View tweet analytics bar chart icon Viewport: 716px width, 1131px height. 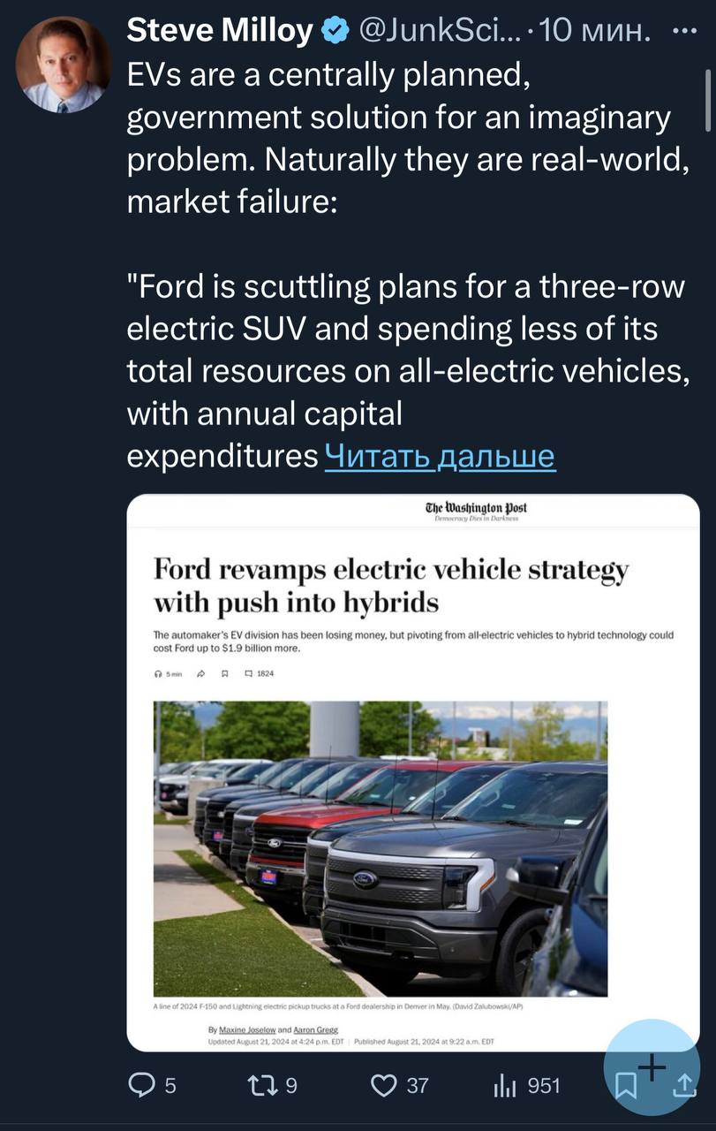pos(504,1084)
